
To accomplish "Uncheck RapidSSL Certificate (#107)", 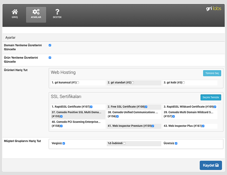I will tap(91, 107).
